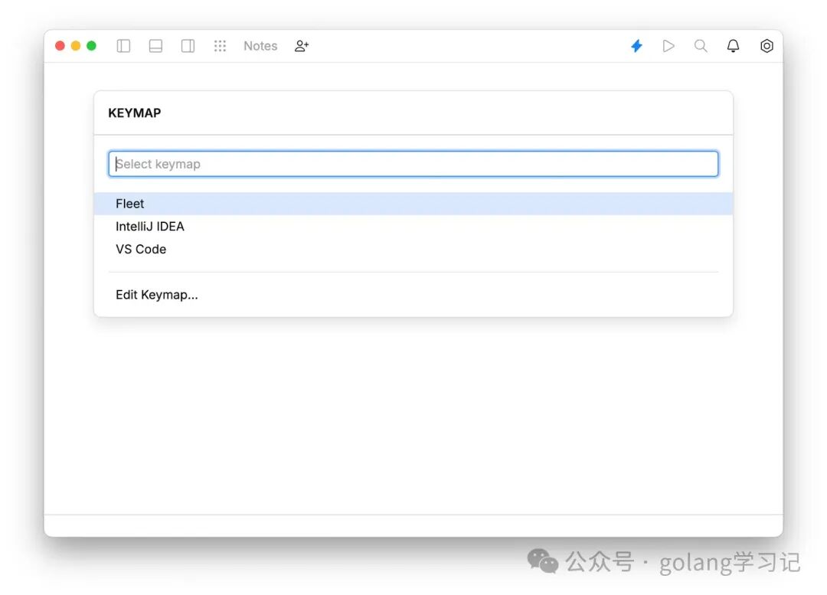Screen dimensions: 827x595
Task: Toggle the left sidebar panel icon
Action: tap(123, 46)
